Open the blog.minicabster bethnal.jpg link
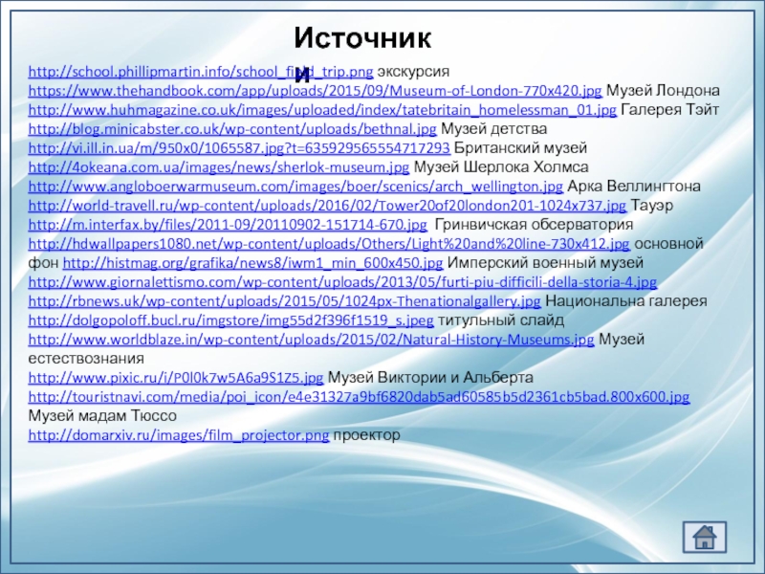Viewport: 765px width, 574px height. tap(232, 129)
